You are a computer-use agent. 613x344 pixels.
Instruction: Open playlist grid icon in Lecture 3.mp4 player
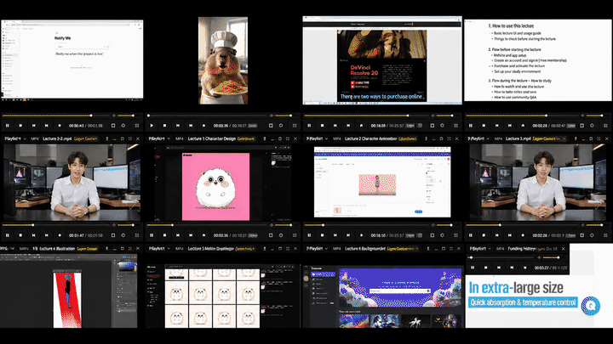(x=605, y=235)
